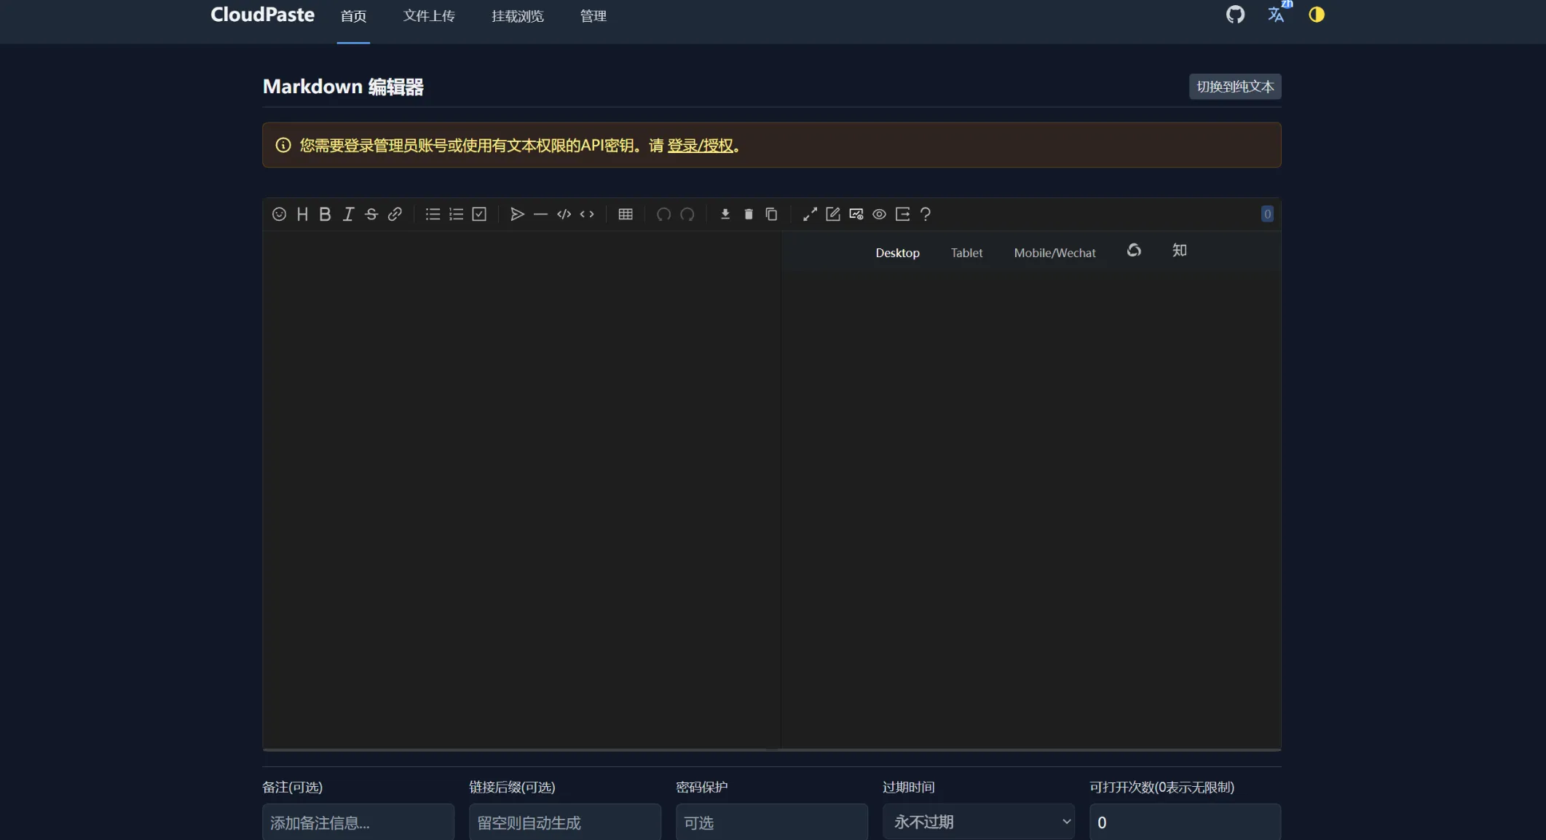Click the 切换到纯文本 button
The width and height of the screenshot is (1546, 840).
(1235, 87)
